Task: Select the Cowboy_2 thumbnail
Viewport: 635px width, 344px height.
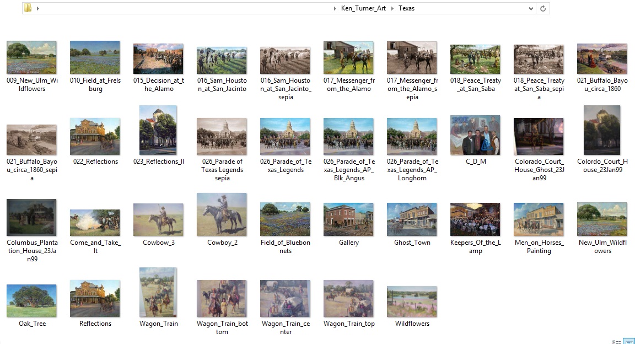Action: pos(222,214)
